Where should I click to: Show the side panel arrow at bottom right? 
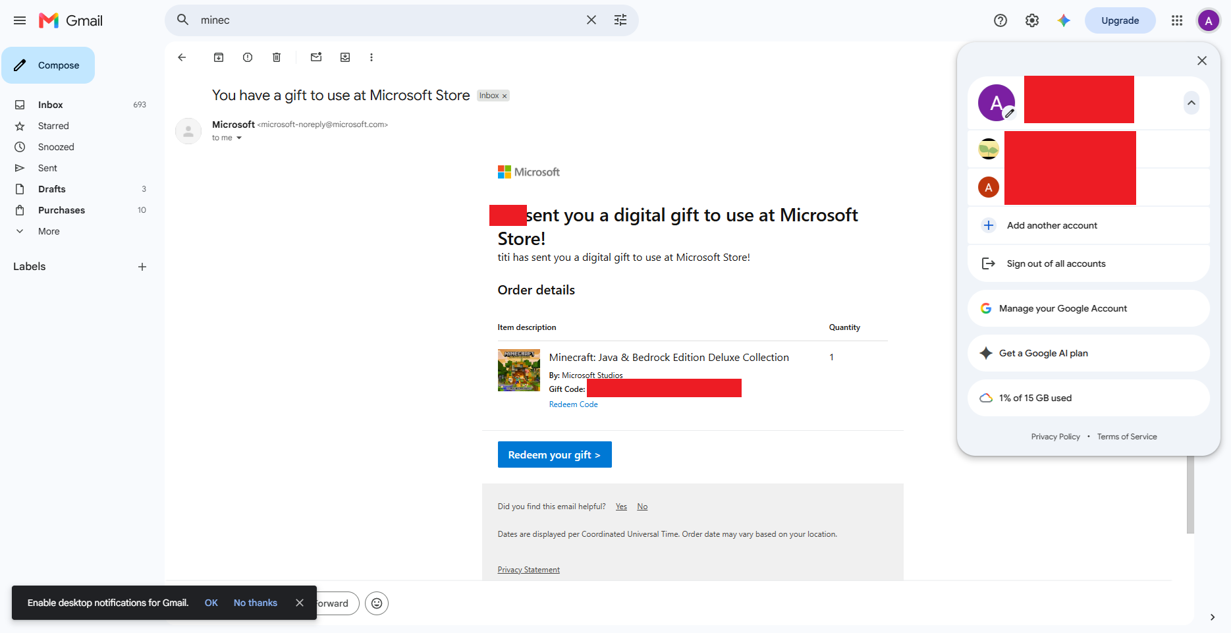tap(1213, 617)
